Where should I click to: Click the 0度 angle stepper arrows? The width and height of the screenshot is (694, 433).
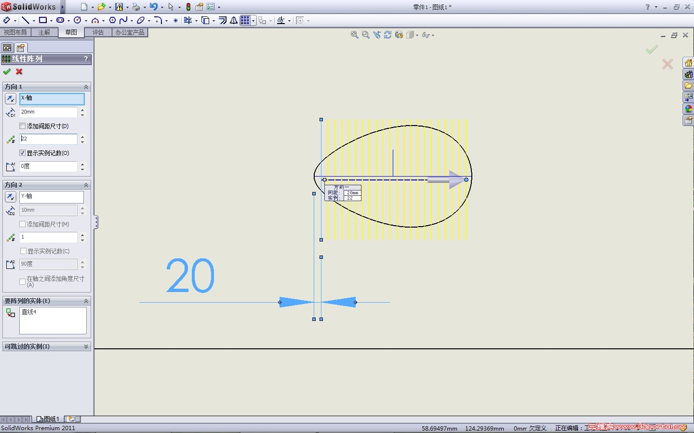(x=82, y=166)
